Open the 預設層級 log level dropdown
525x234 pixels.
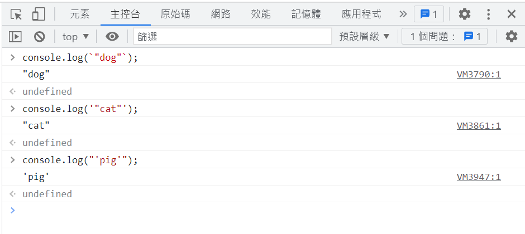(365, 36)
